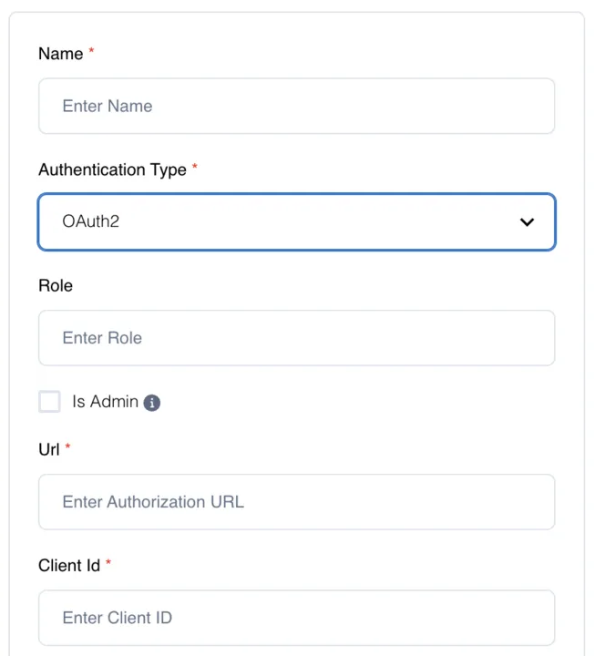Click the info icon beside Is Admin
The width and height of the screenshot is (595, 656).
click(152, 403)
